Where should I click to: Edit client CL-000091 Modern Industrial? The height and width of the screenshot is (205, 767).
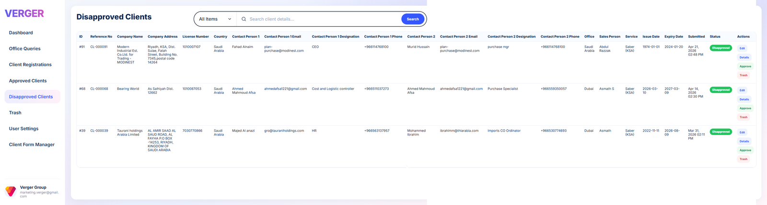742,48
